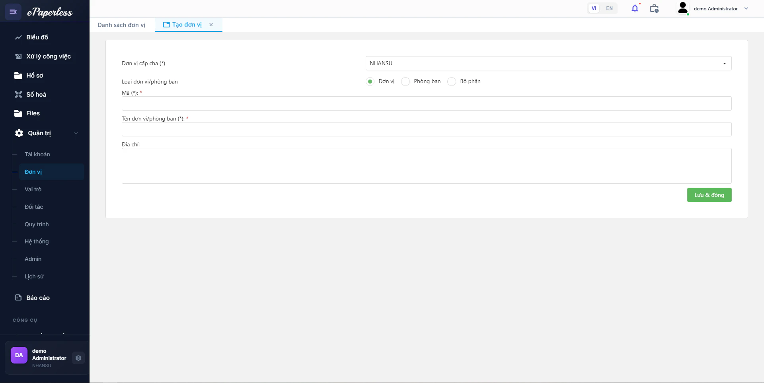
Task: Open Quy trình submenu item
Action: point(37,224)
